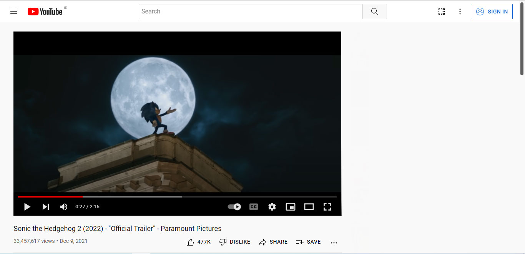Open the YouTube apps grid
Image resolution: width=525 pixels, height=254 pixels.
pos(442,12)
